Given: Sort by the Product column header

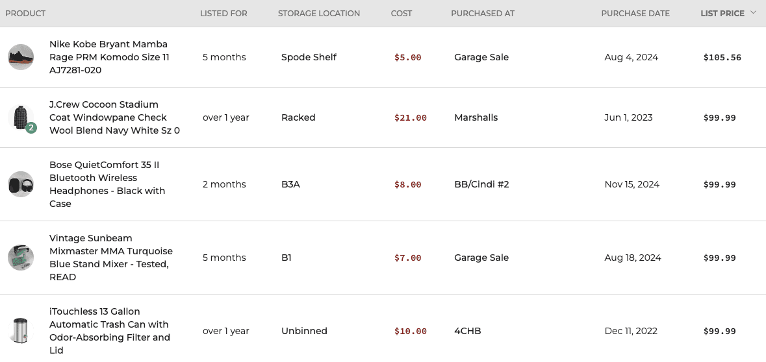Looking at the screenshot, I should [x=25, y=13].
